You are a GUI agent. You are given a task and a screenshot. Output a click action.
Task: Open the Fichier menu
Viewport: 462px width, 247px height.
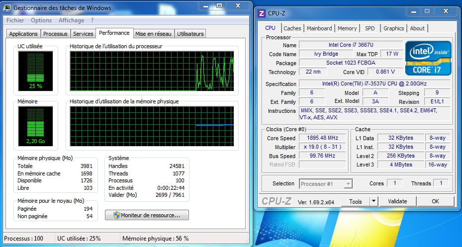point(15,20)
